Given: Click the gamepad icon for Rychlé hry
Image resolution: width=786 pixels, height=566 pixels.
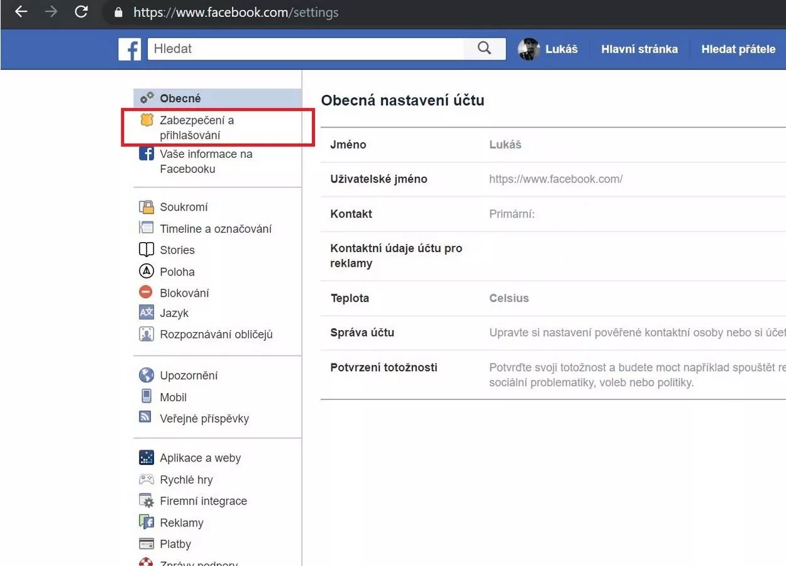Looking at the screenshot, I should click(147, 479).
